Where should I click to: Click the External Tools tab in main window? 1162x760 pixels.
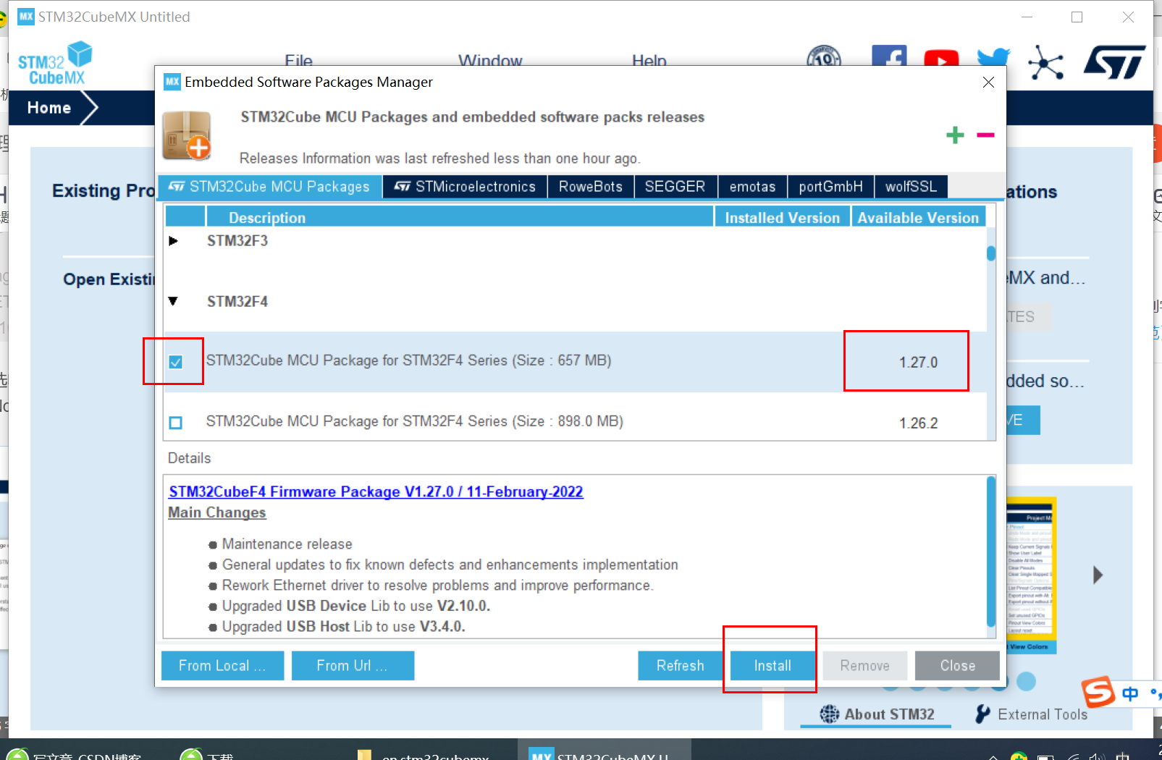1031,714
